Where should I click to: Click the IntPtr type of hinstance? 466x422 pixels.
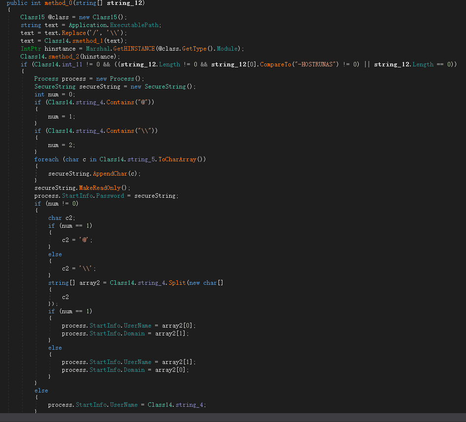31,49
